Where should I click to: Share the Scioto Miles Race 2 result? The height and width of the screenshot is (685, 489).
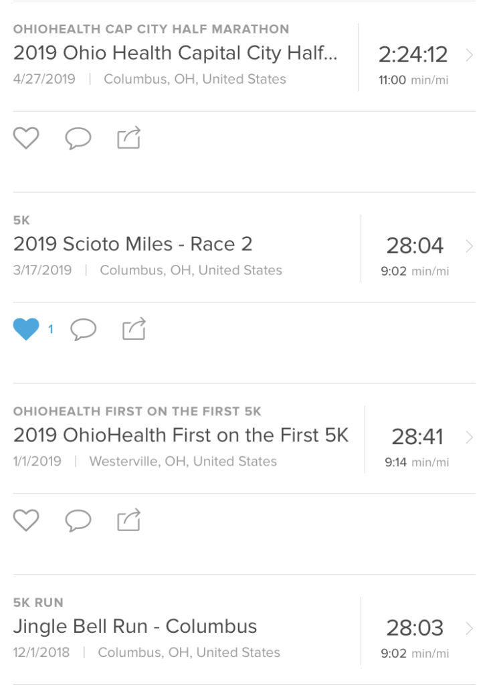click(x=134, y=328)
